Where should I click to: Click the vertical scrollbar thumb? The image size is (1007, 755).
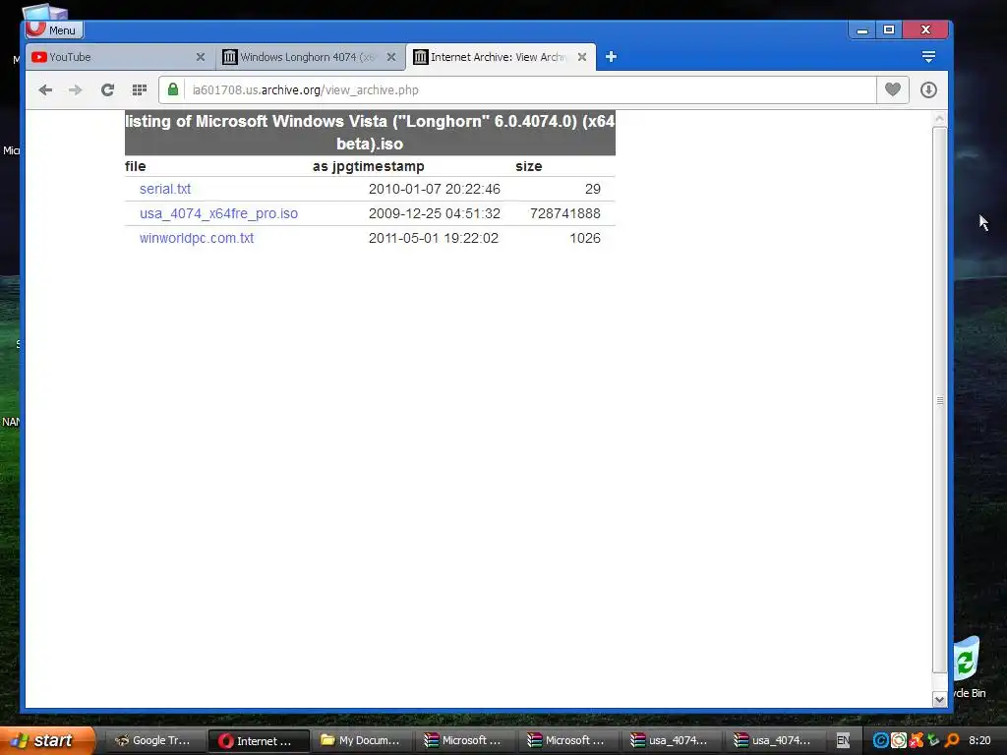pos(939,400)
